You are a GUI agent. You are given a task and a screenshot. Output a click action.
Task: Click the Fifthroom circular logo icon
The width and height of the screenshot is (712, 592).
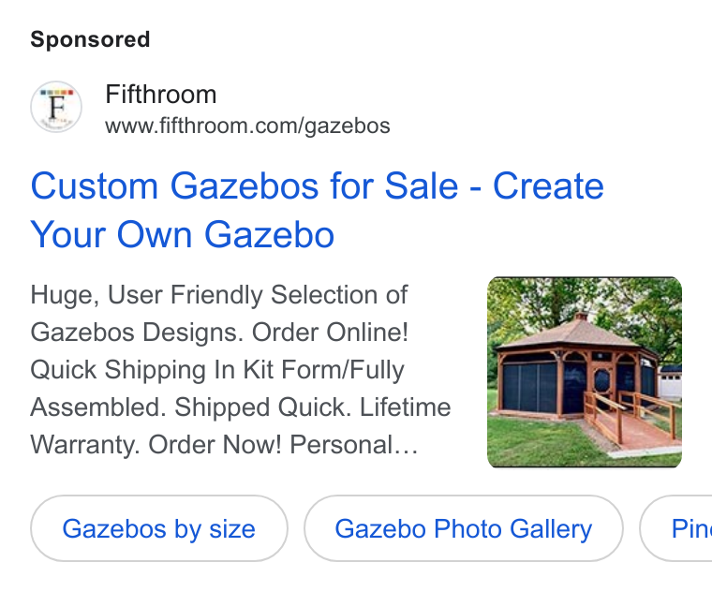pyautogui.click(x=56, y=107)
